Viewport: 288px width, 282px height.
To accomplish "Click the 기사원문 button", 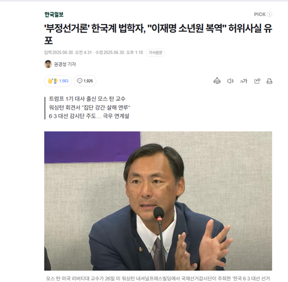I will 155,53.
